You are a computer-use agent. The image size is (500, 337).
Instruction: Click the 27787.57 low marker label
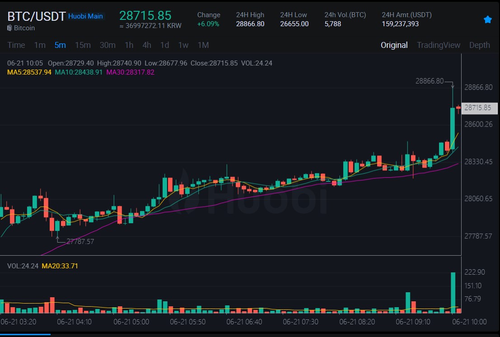(x=80, y=242)
